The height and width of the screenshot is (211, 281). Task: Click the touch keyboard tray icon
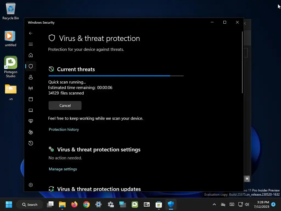232,204
